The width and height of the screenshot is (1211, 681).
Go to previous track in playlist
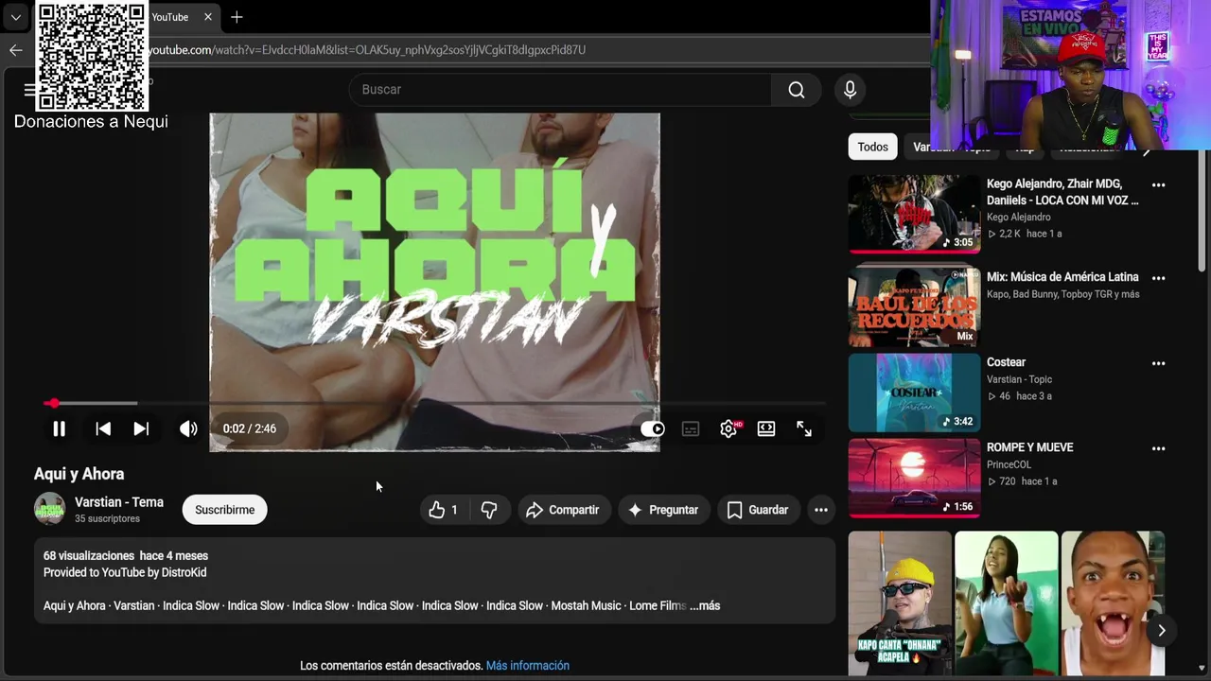pos(103,428)
